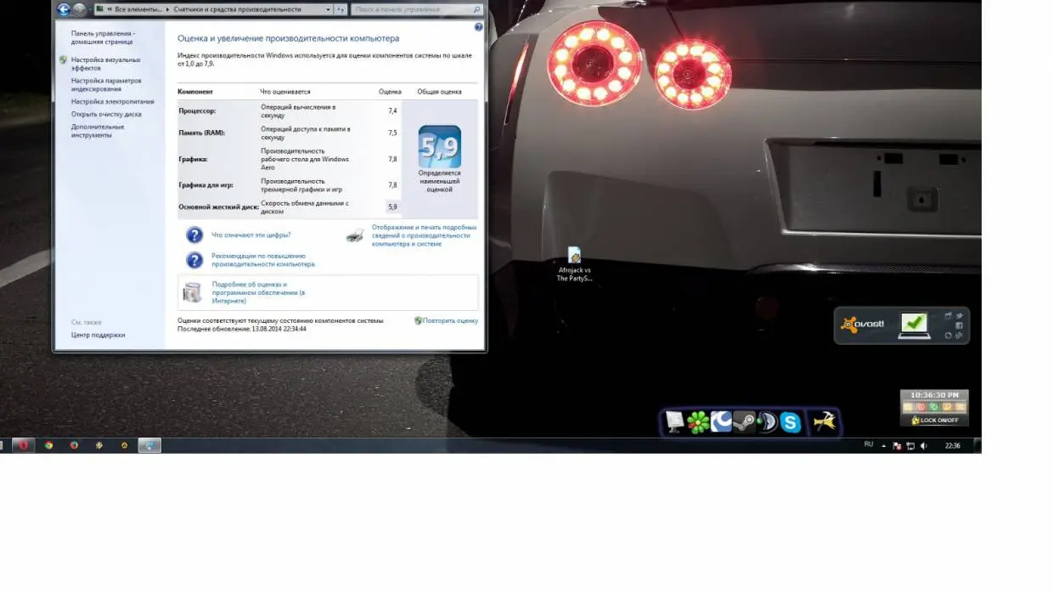Click the printer icon for detailed performance info
The width and height of the screenshot is (1053, 593).
pos(355,235)
